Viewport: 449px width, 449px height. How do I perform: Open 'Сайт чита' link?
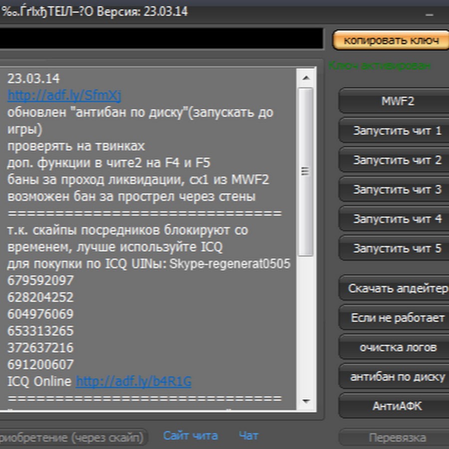pyautogui.click(x=190, y=436)
